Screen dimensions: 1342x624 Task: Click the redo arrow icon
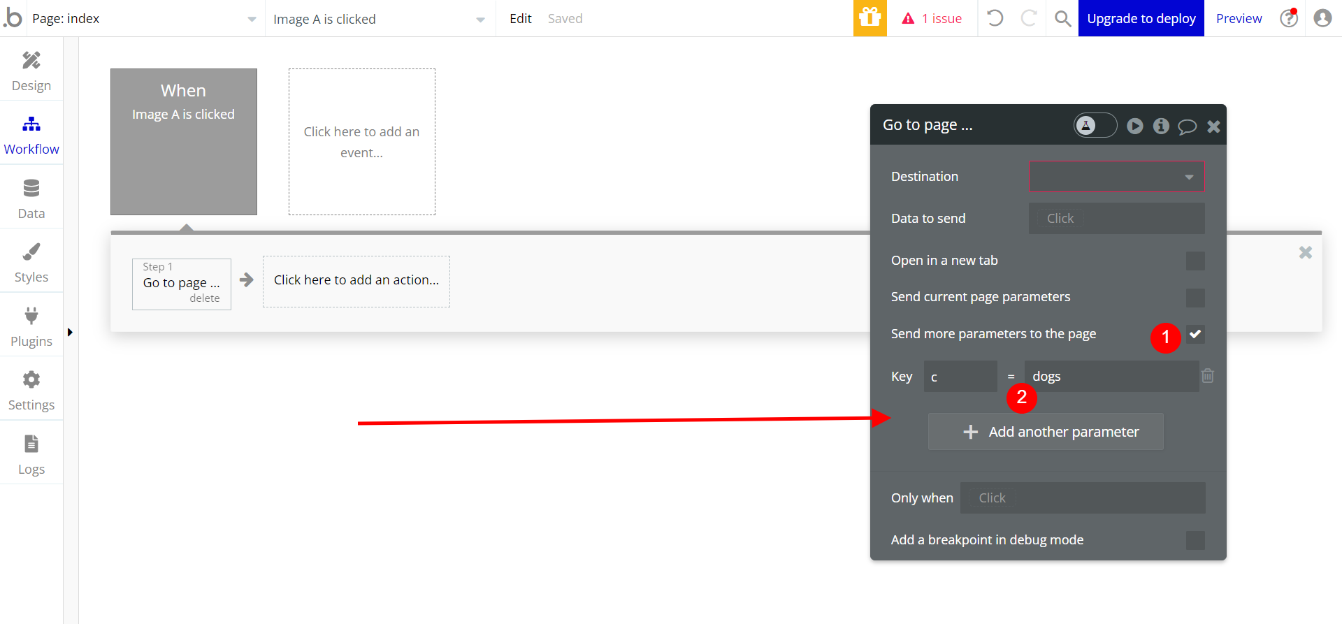point(1029,18)
